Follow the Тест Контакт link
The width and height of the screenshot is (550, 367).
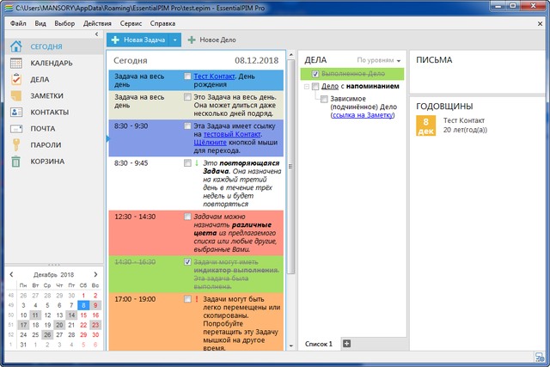[214, 76]
